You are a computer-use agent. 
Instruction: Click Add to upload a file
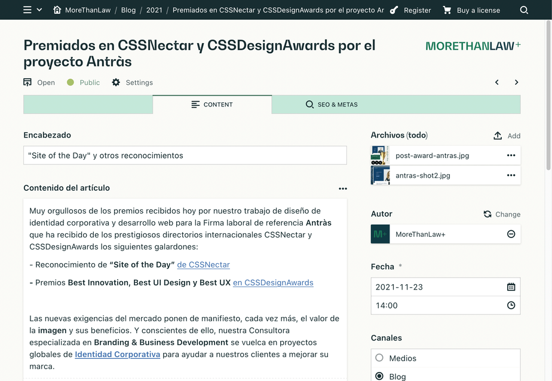point(507,136)
